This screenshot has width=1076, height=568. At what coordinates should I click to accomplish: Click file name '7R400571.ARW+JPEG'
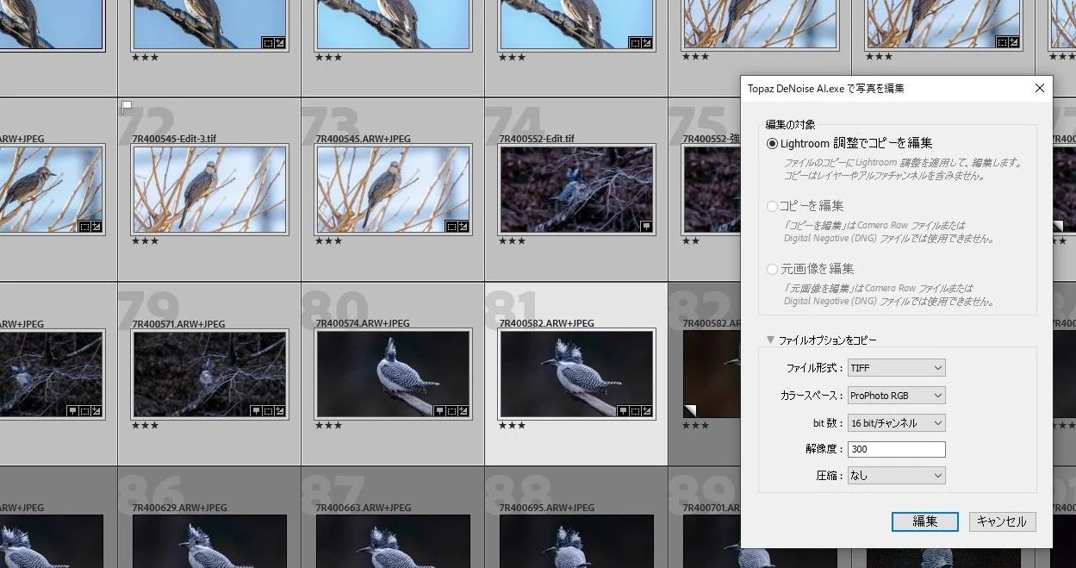178,324
